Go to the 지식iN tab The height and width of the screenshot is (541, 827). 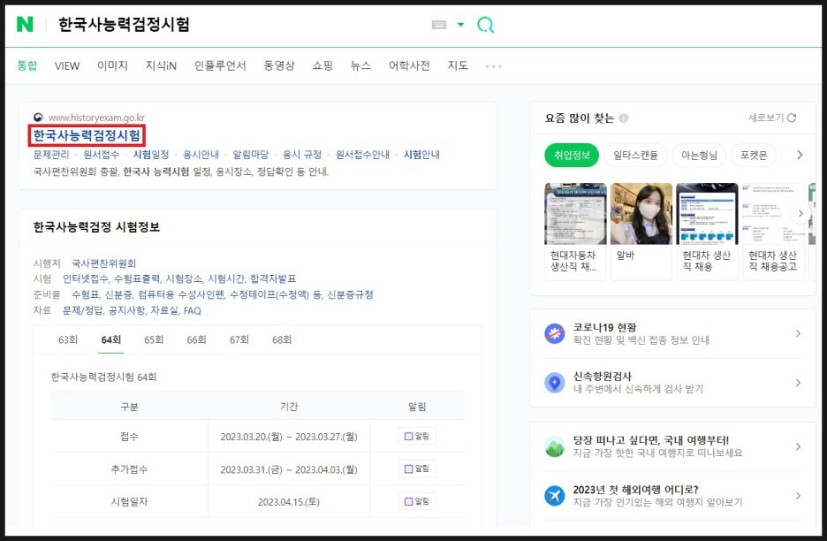click(161, 65)
